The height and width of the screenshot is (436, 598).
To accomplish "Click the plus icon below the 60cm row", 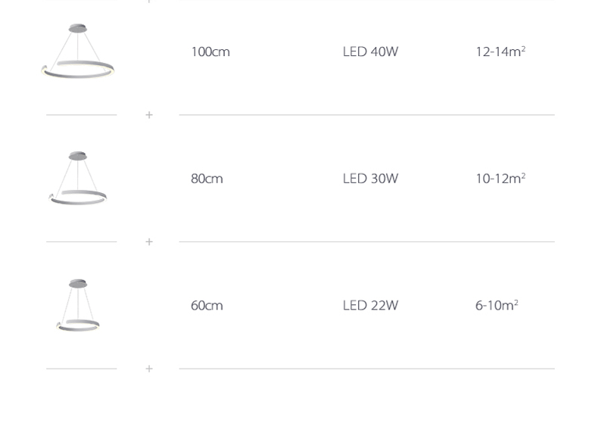I will pyautogui.click(x=149, y=369).
